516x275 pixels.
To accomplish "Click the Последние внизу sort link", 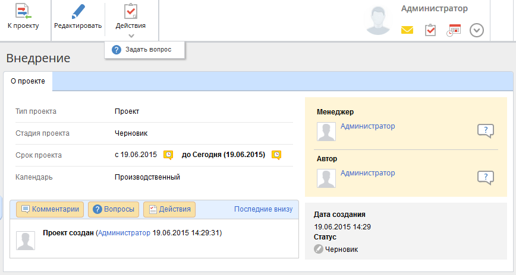I will pyautogui.click(x=263, y=209).
